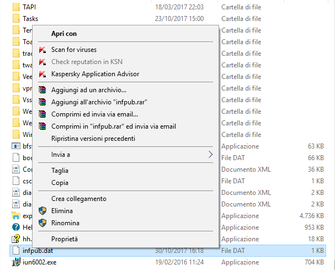The width and height of the screenshot is (335, 270).
Task: Select Taglia in the context menu
Action: click(60, 171)
